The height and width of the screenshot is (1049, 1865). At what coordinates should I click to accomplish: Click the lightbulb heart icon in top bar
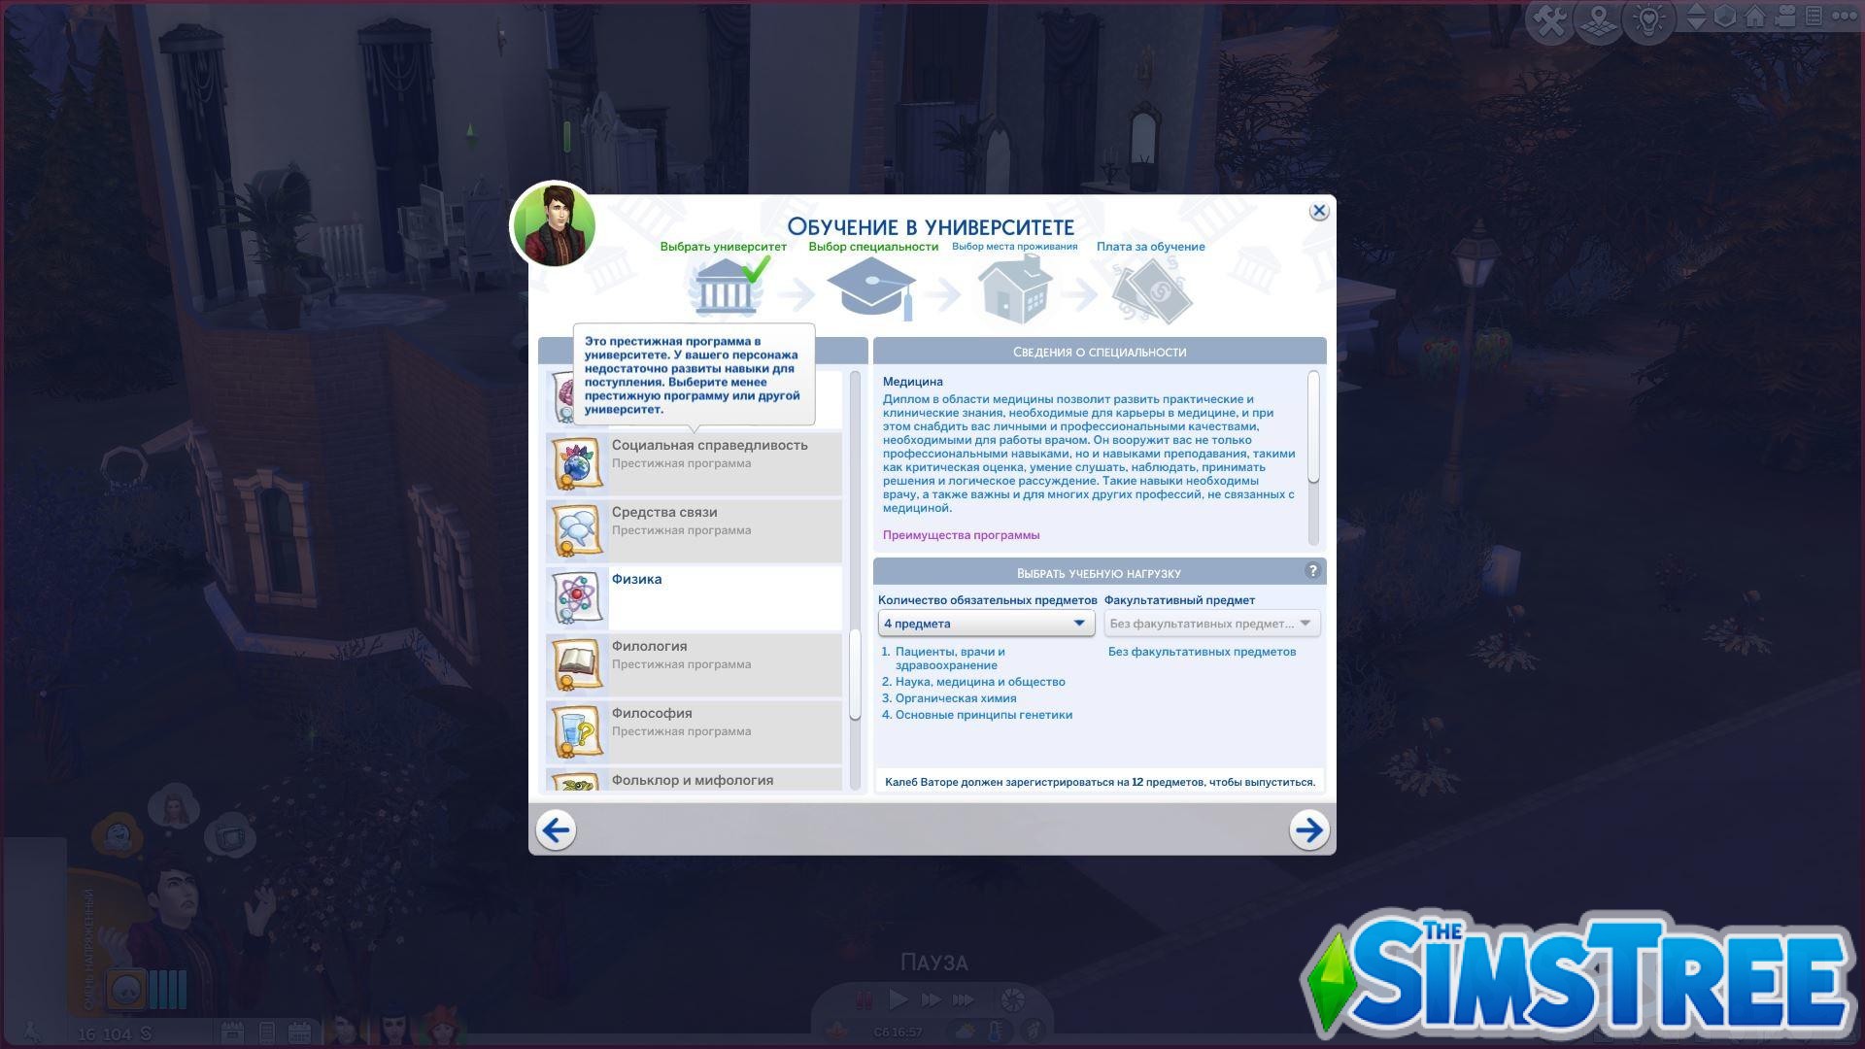pos(1648,19)
